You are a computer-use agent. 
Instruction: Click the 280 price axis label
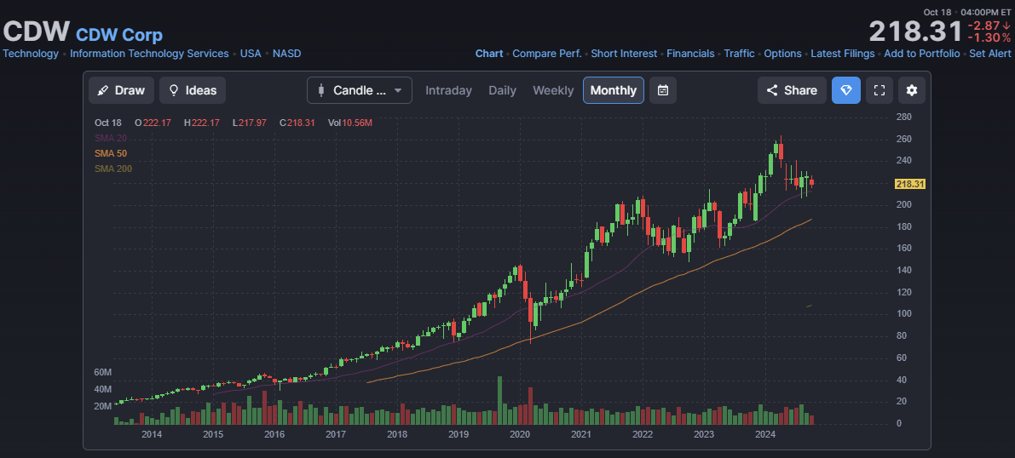(904, 117)
